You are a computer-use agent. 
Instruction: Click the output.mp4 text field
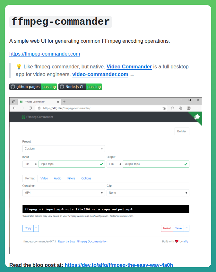point(156,164)
